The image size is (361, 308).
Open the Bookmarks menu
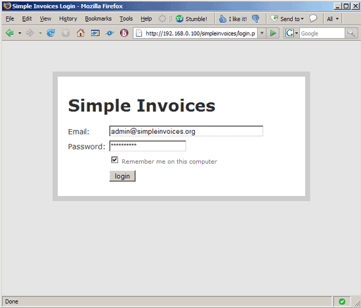coord(98,18)
